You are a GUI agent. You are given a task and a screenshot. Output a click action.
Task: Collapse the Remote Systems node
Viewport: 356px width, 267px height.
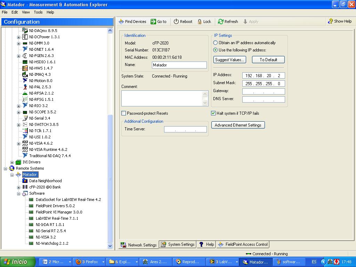point(6,169)
